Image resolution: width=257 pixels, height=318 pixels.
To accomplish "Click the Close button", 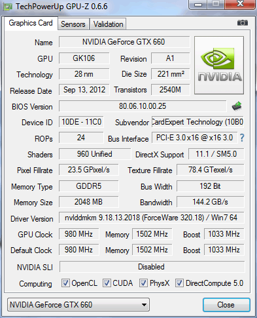I will click(226, 305).
